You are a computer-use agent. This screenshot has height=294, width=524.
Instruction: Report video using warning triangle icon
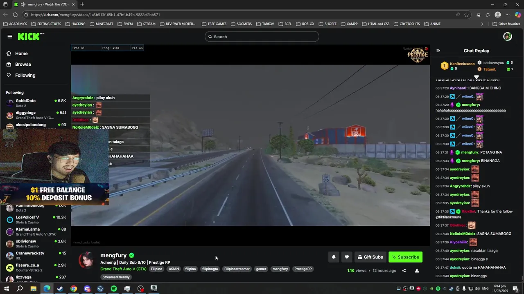[x=417, y=271]
